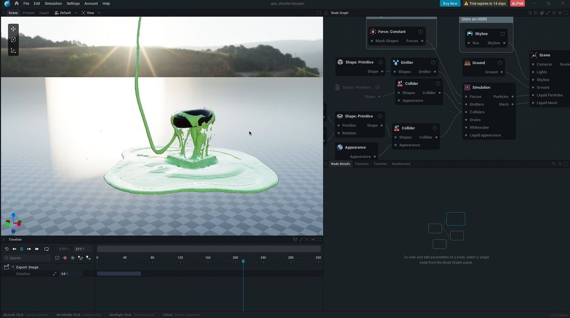Reset timeline to start icon

tap(7, 249)
